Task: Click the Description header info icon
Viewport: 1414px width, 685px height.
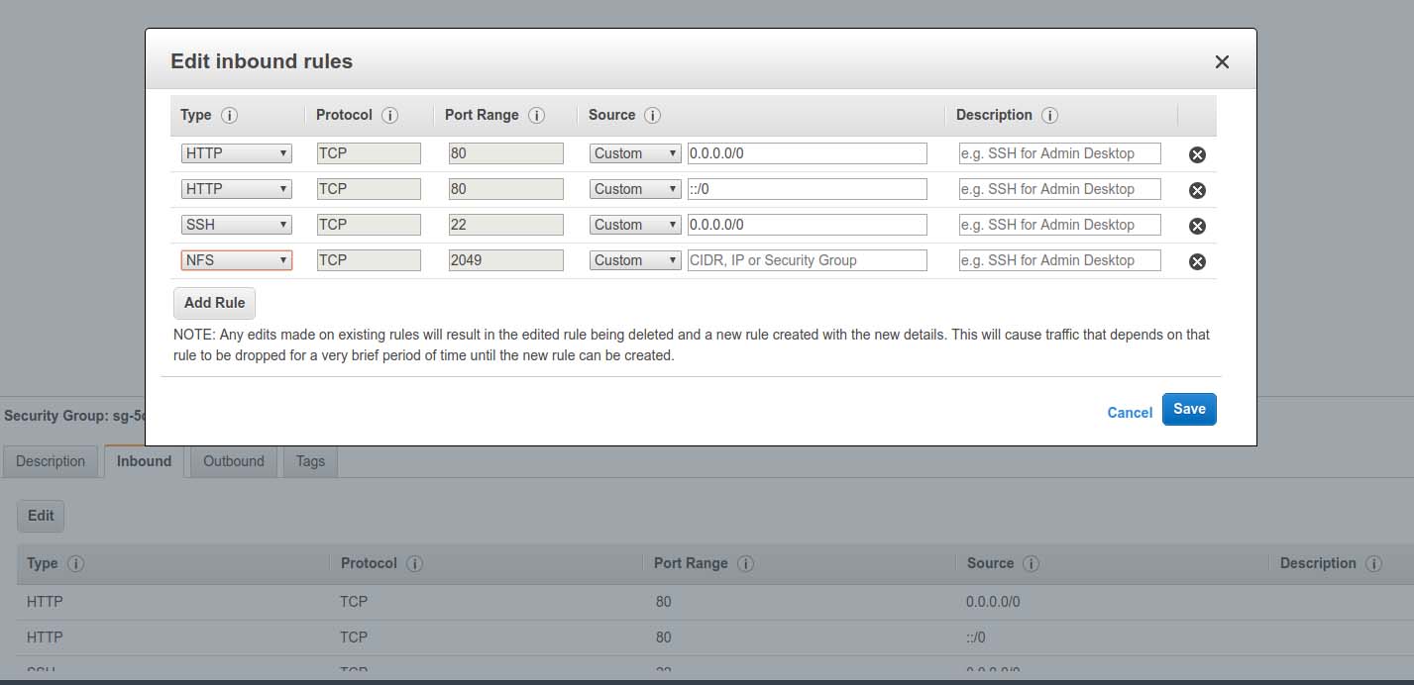Action: pyautogui.click(x=1051, y=115)
